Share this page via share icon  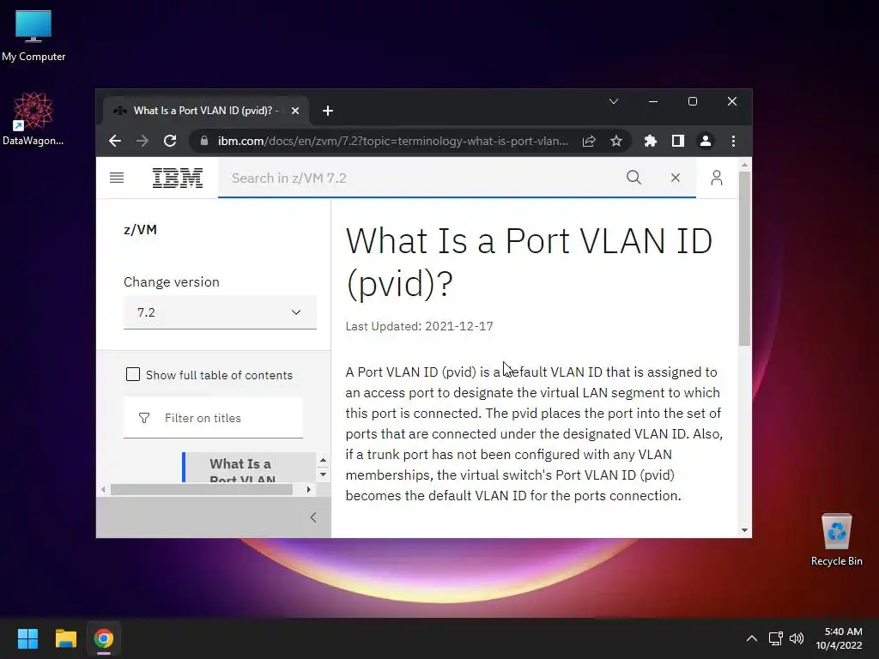[589, 141]
